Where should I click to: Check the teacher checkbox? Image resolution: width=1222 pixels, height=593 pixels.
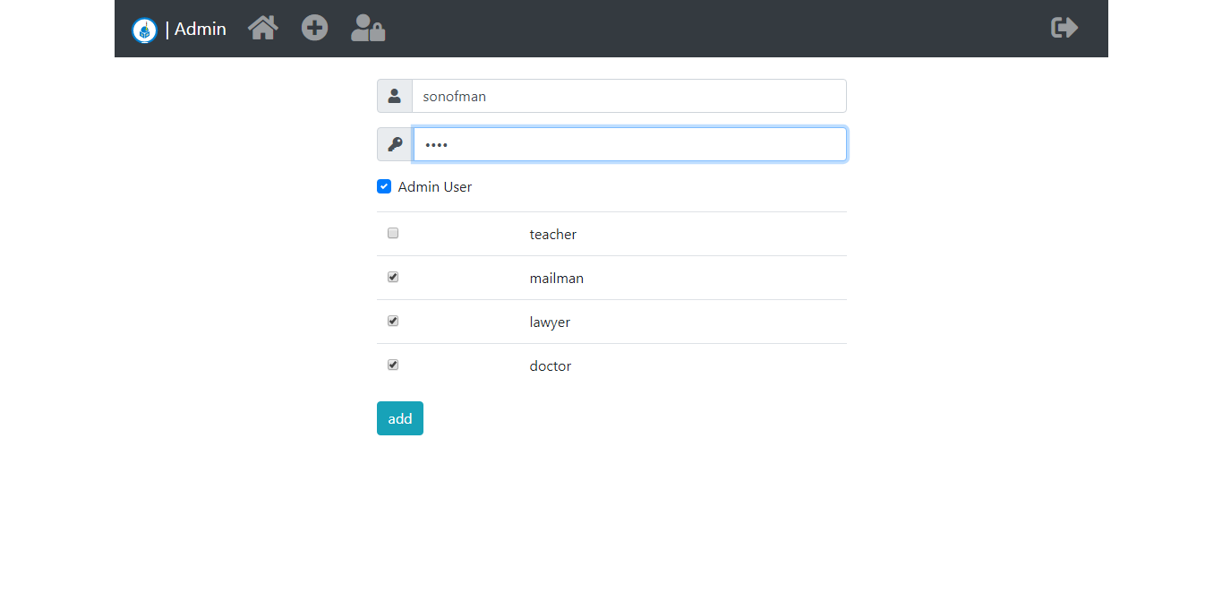(x=393, y=233)
